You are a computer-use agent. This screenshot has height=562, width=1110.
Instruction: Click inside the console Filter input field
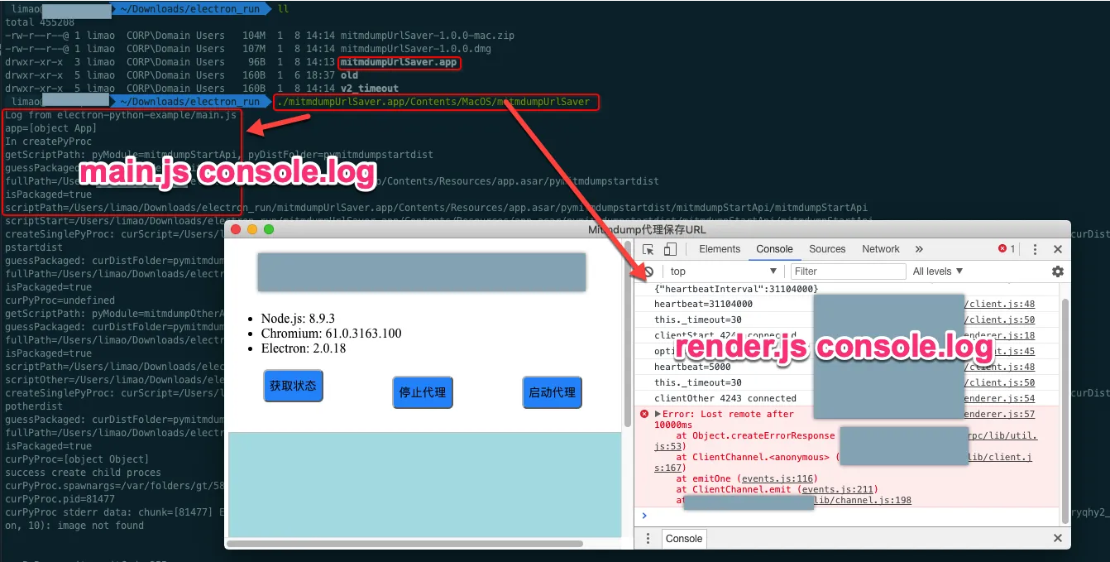point(848,271)
